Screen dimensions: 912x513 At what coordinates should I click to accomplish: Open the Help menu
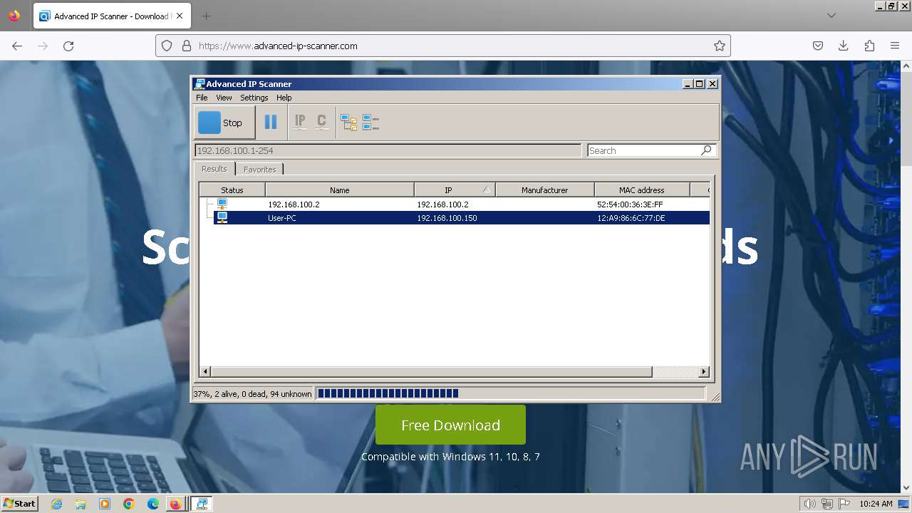[284, 98]
